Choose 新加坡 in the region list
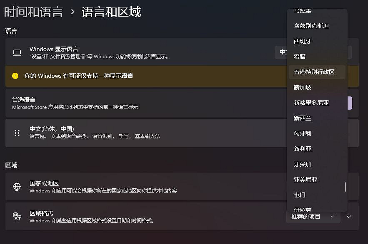This screenshot has height=244, width=368. [303, 87]
